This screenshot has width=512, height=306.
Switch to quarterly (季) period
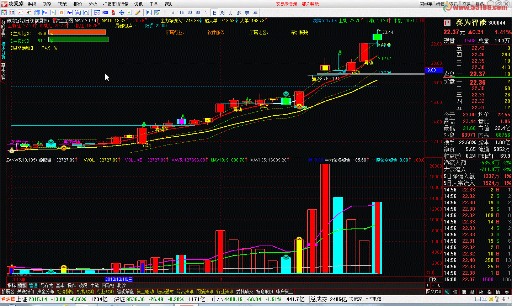(x=247, y=12)
